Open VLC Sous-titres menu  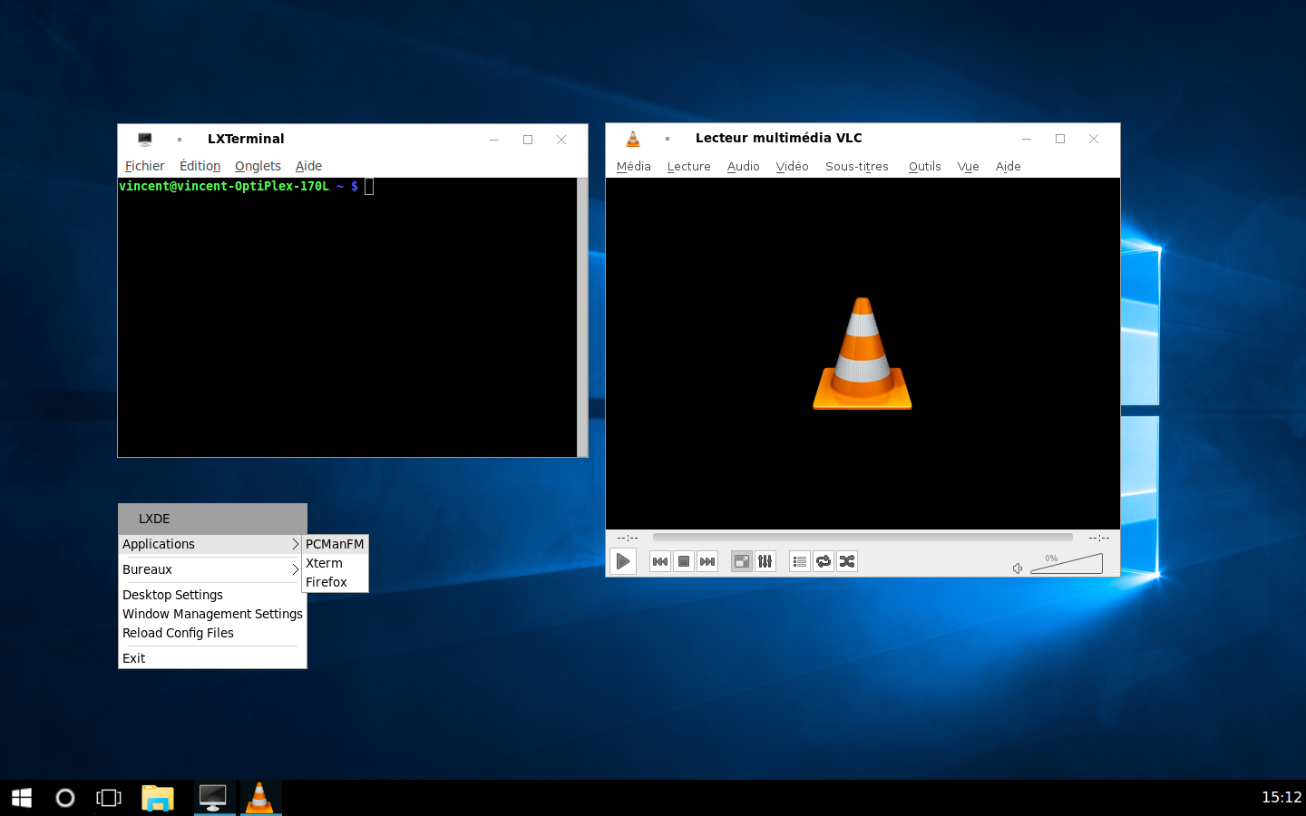(x=857, y=166)
